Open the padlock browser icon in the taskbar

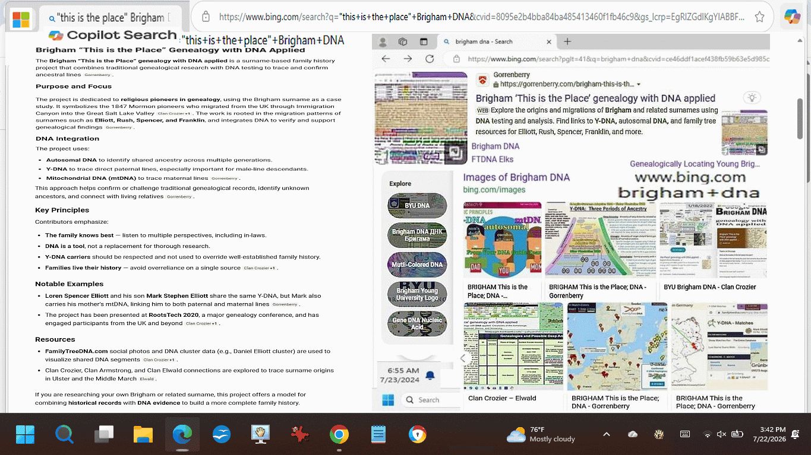pyautogui.click(x=418, y=435)
